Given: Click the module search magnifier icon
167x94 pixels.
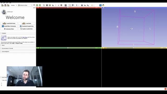Looking at the screenshot, I should point(16,5).
